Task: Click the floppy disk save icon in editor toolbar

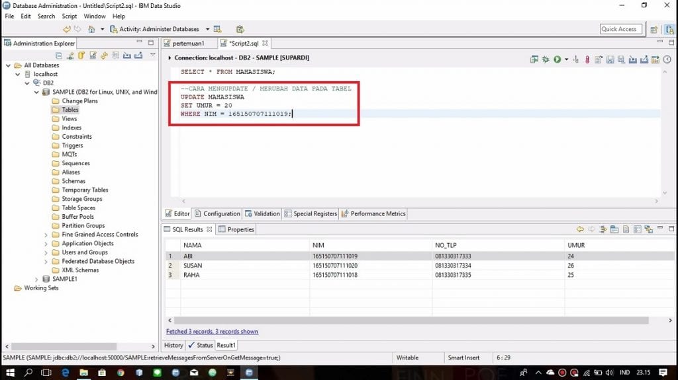Action: pos(610,59)
